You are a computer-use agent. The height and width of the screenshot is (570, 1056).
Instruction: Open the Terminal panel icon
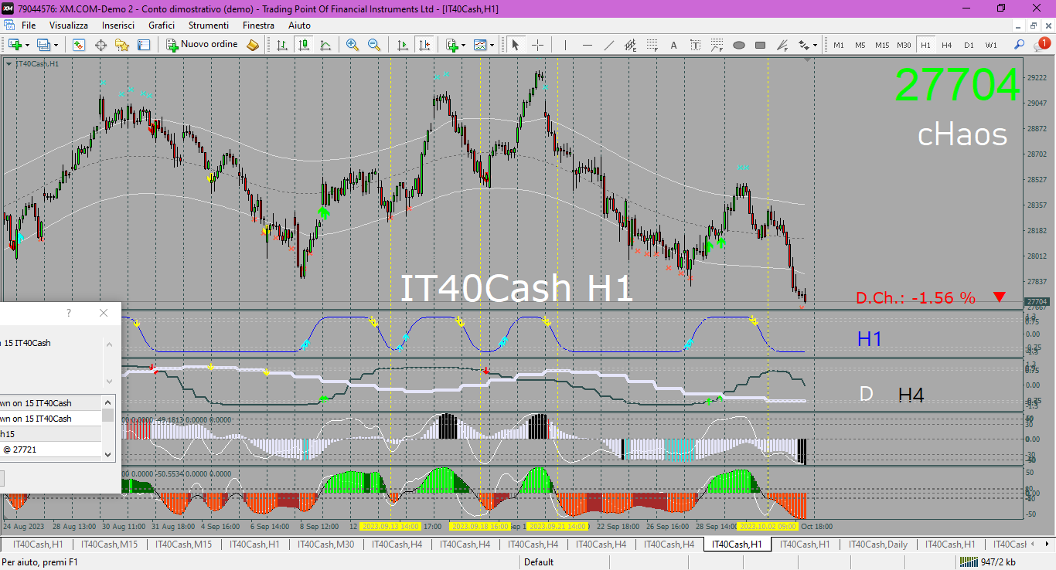tap(144, 45)
